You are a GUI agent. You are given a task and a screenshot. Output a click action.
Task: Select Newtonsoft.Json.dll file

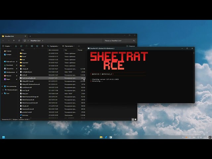coord(53,109)
